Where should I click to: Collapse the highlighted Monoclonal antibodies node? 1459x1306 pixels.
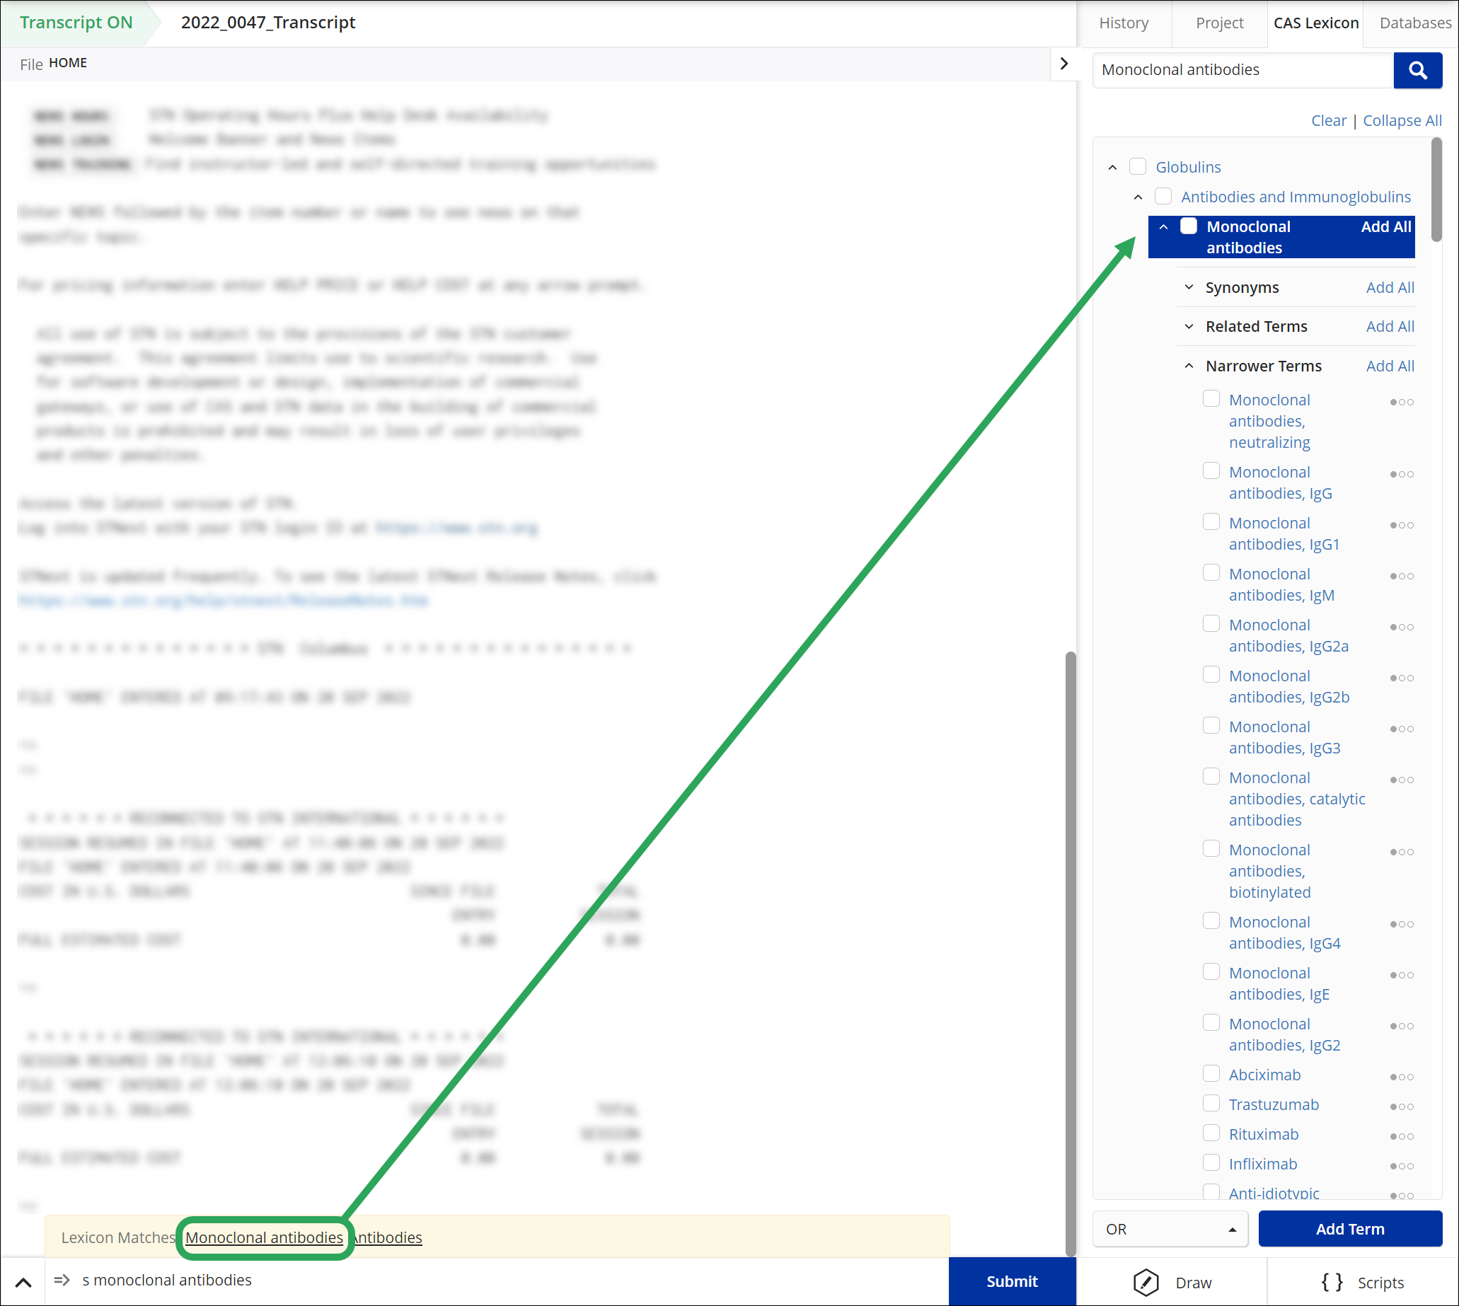point(1164,227)
